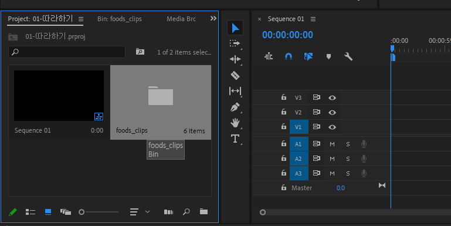The image size is (451, 226).
Task: Create a New Bin from footer
Action: tap(204, 211)
